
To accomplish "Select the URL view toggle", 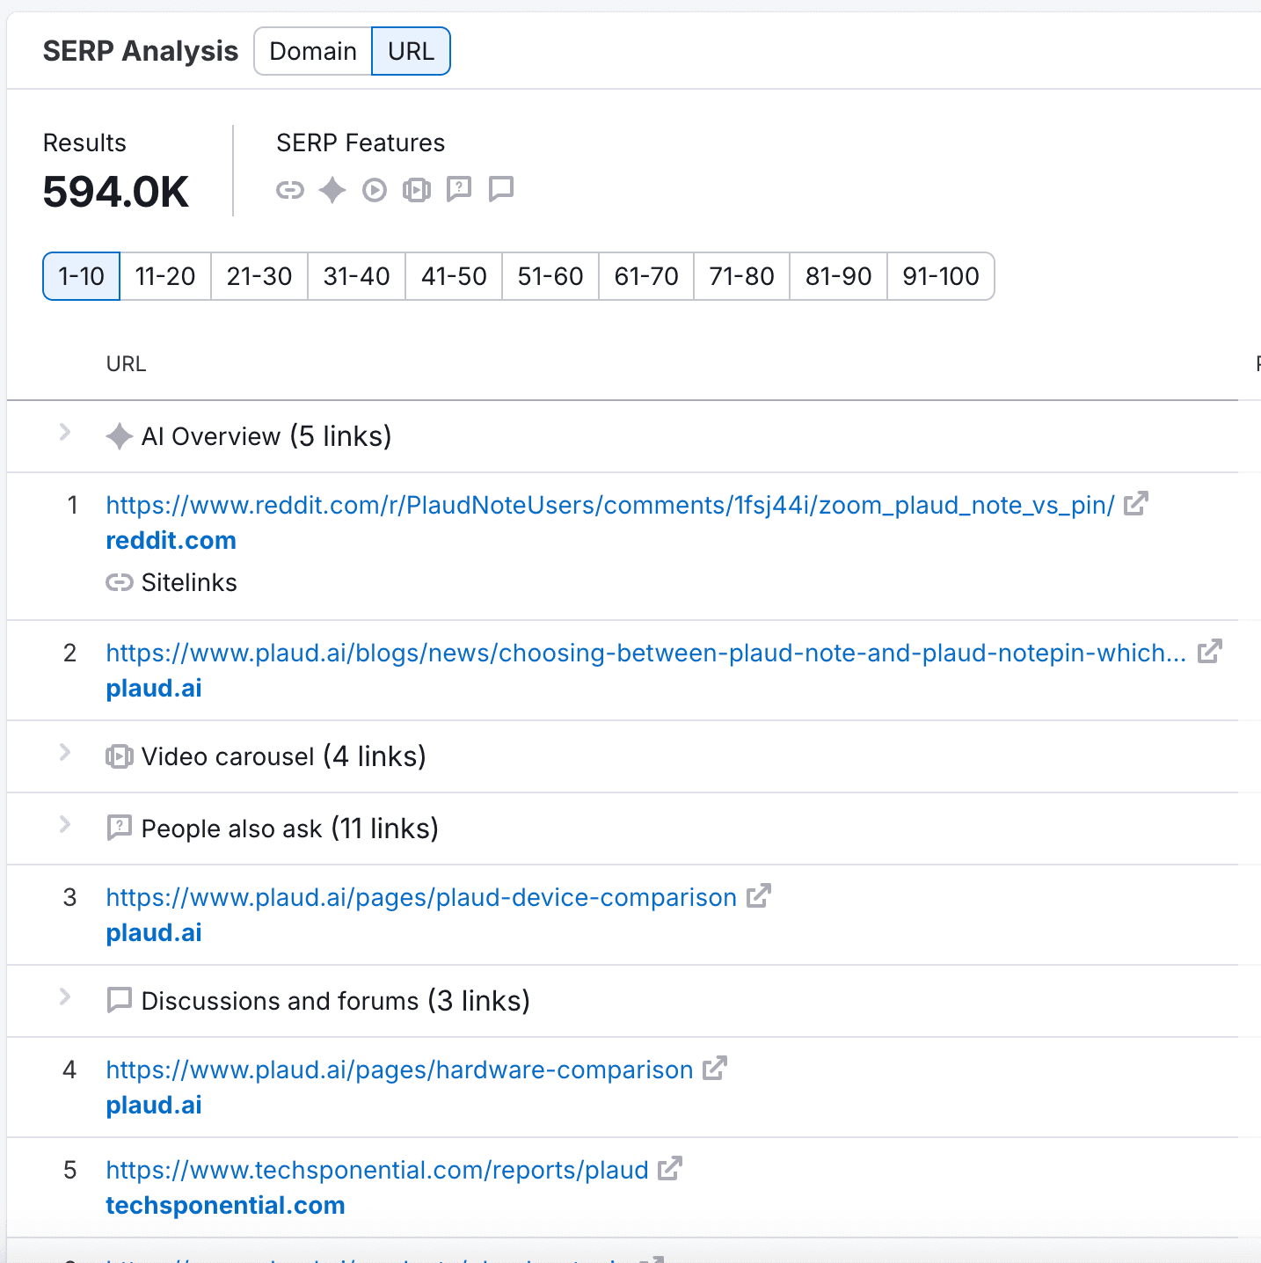I will pos(411,51).
